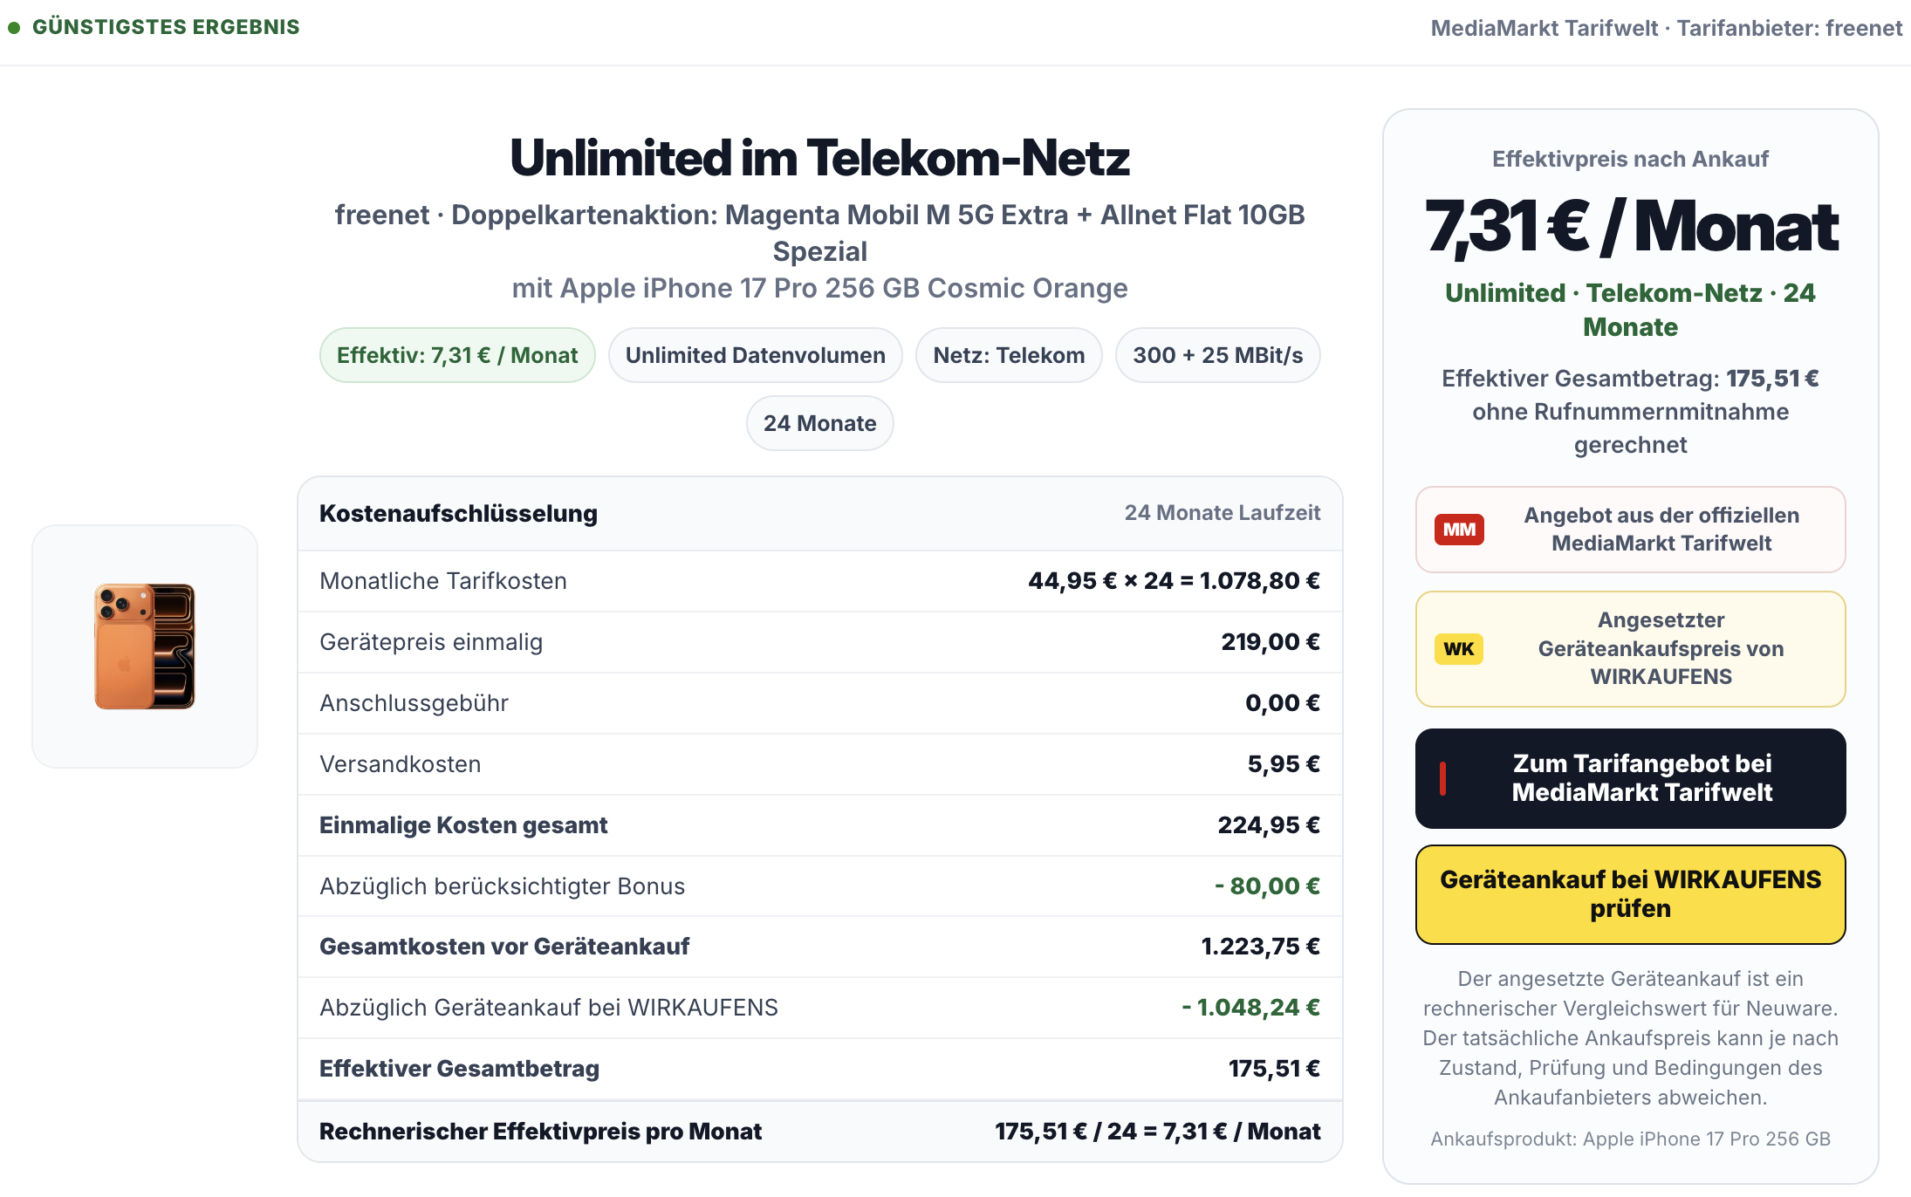The width and height of the screenshot is (1911, 1197).
Task: Click the Monatliche Tarifkosten row label
Action: (443, 581)
